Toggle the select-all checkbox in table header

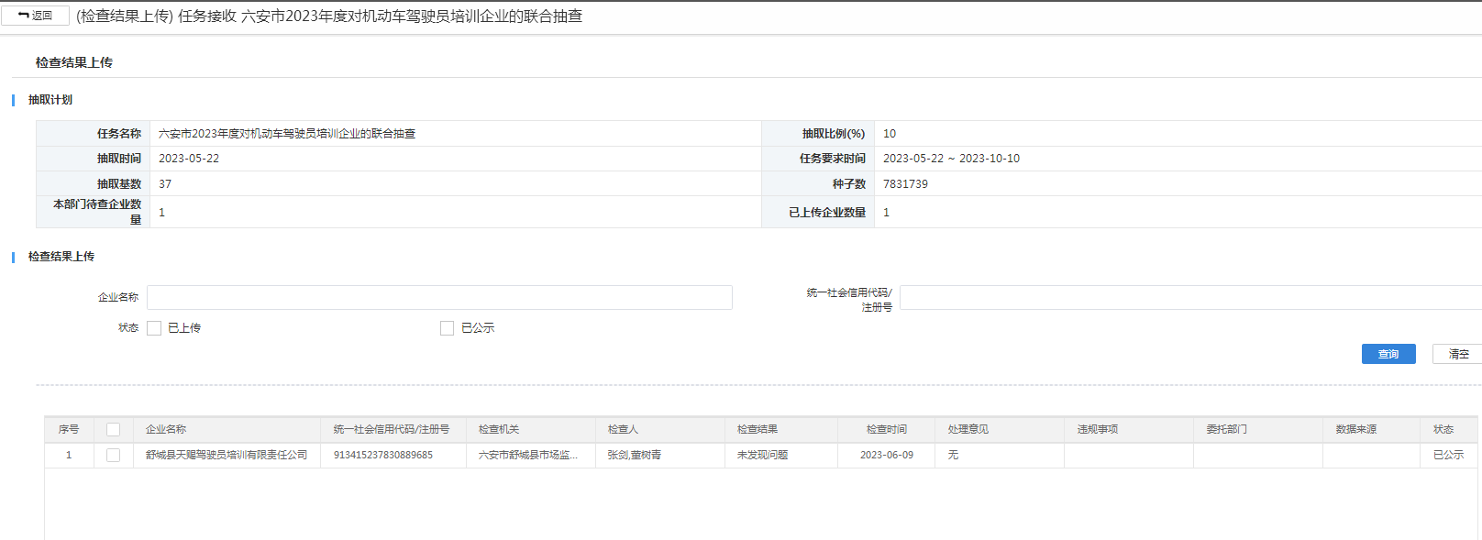pos(114,429)
